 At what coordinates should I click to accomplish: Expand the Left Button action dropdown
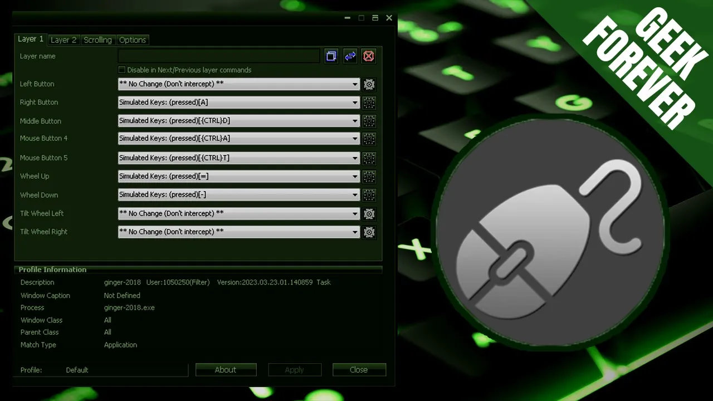(239, 84)
